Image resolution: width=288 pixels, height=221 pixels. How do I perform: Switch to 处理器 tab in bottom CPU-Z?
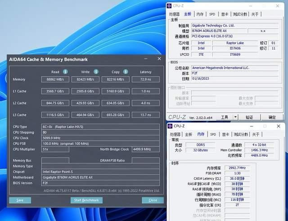pyautogui.click(x=175, y=134)
